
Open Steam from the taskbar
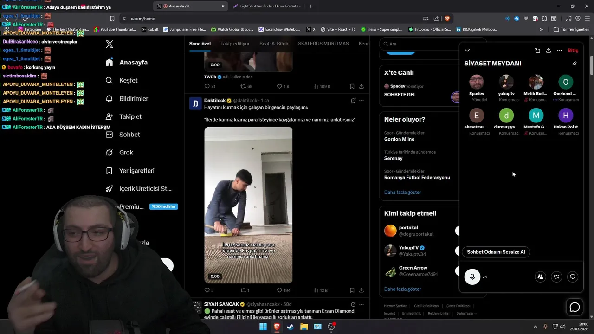coord(291,327)
